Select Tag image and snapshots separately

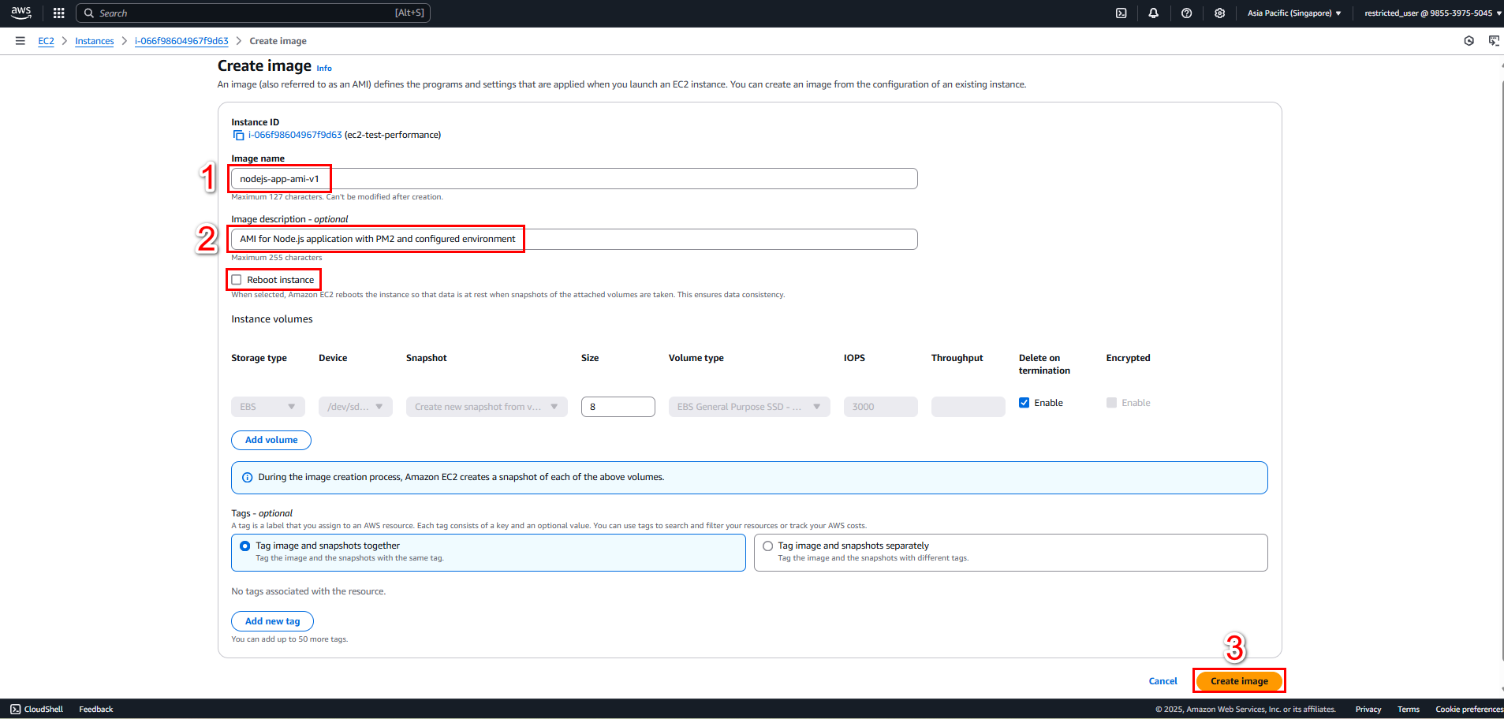pos(767,546)
